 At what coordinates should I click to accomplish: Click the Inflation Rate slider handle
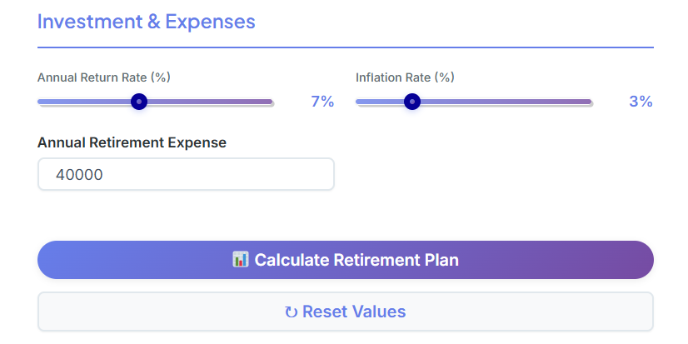(x=411, y=102)
